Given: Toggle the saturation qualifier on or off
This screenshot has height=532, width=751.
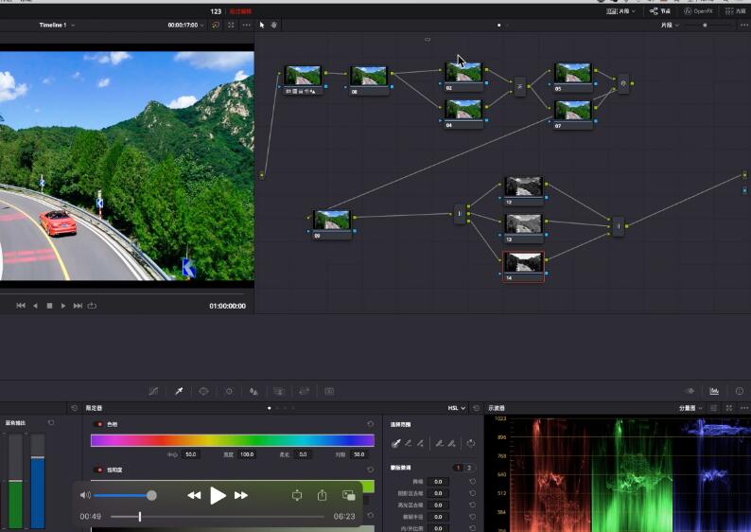Looking at the screenshot, I should click(x=99, y=470).
